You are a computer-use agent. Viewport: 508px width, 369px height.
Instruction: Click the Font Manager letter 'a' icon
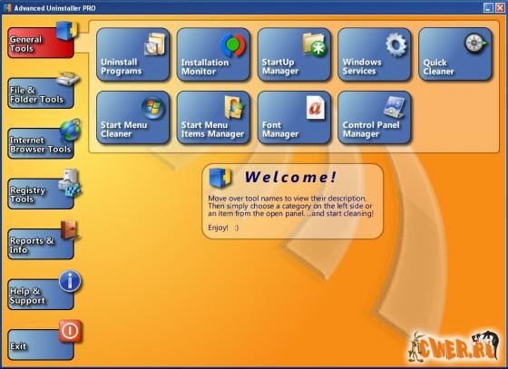(316, 108)
